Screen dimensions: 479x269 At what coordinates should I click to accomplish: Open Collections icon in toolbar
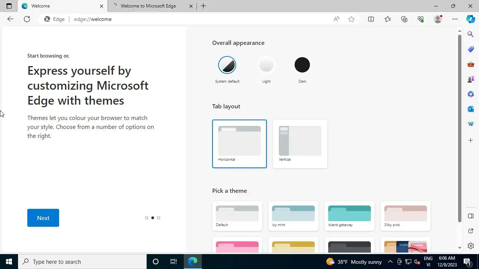coord(404,19)
